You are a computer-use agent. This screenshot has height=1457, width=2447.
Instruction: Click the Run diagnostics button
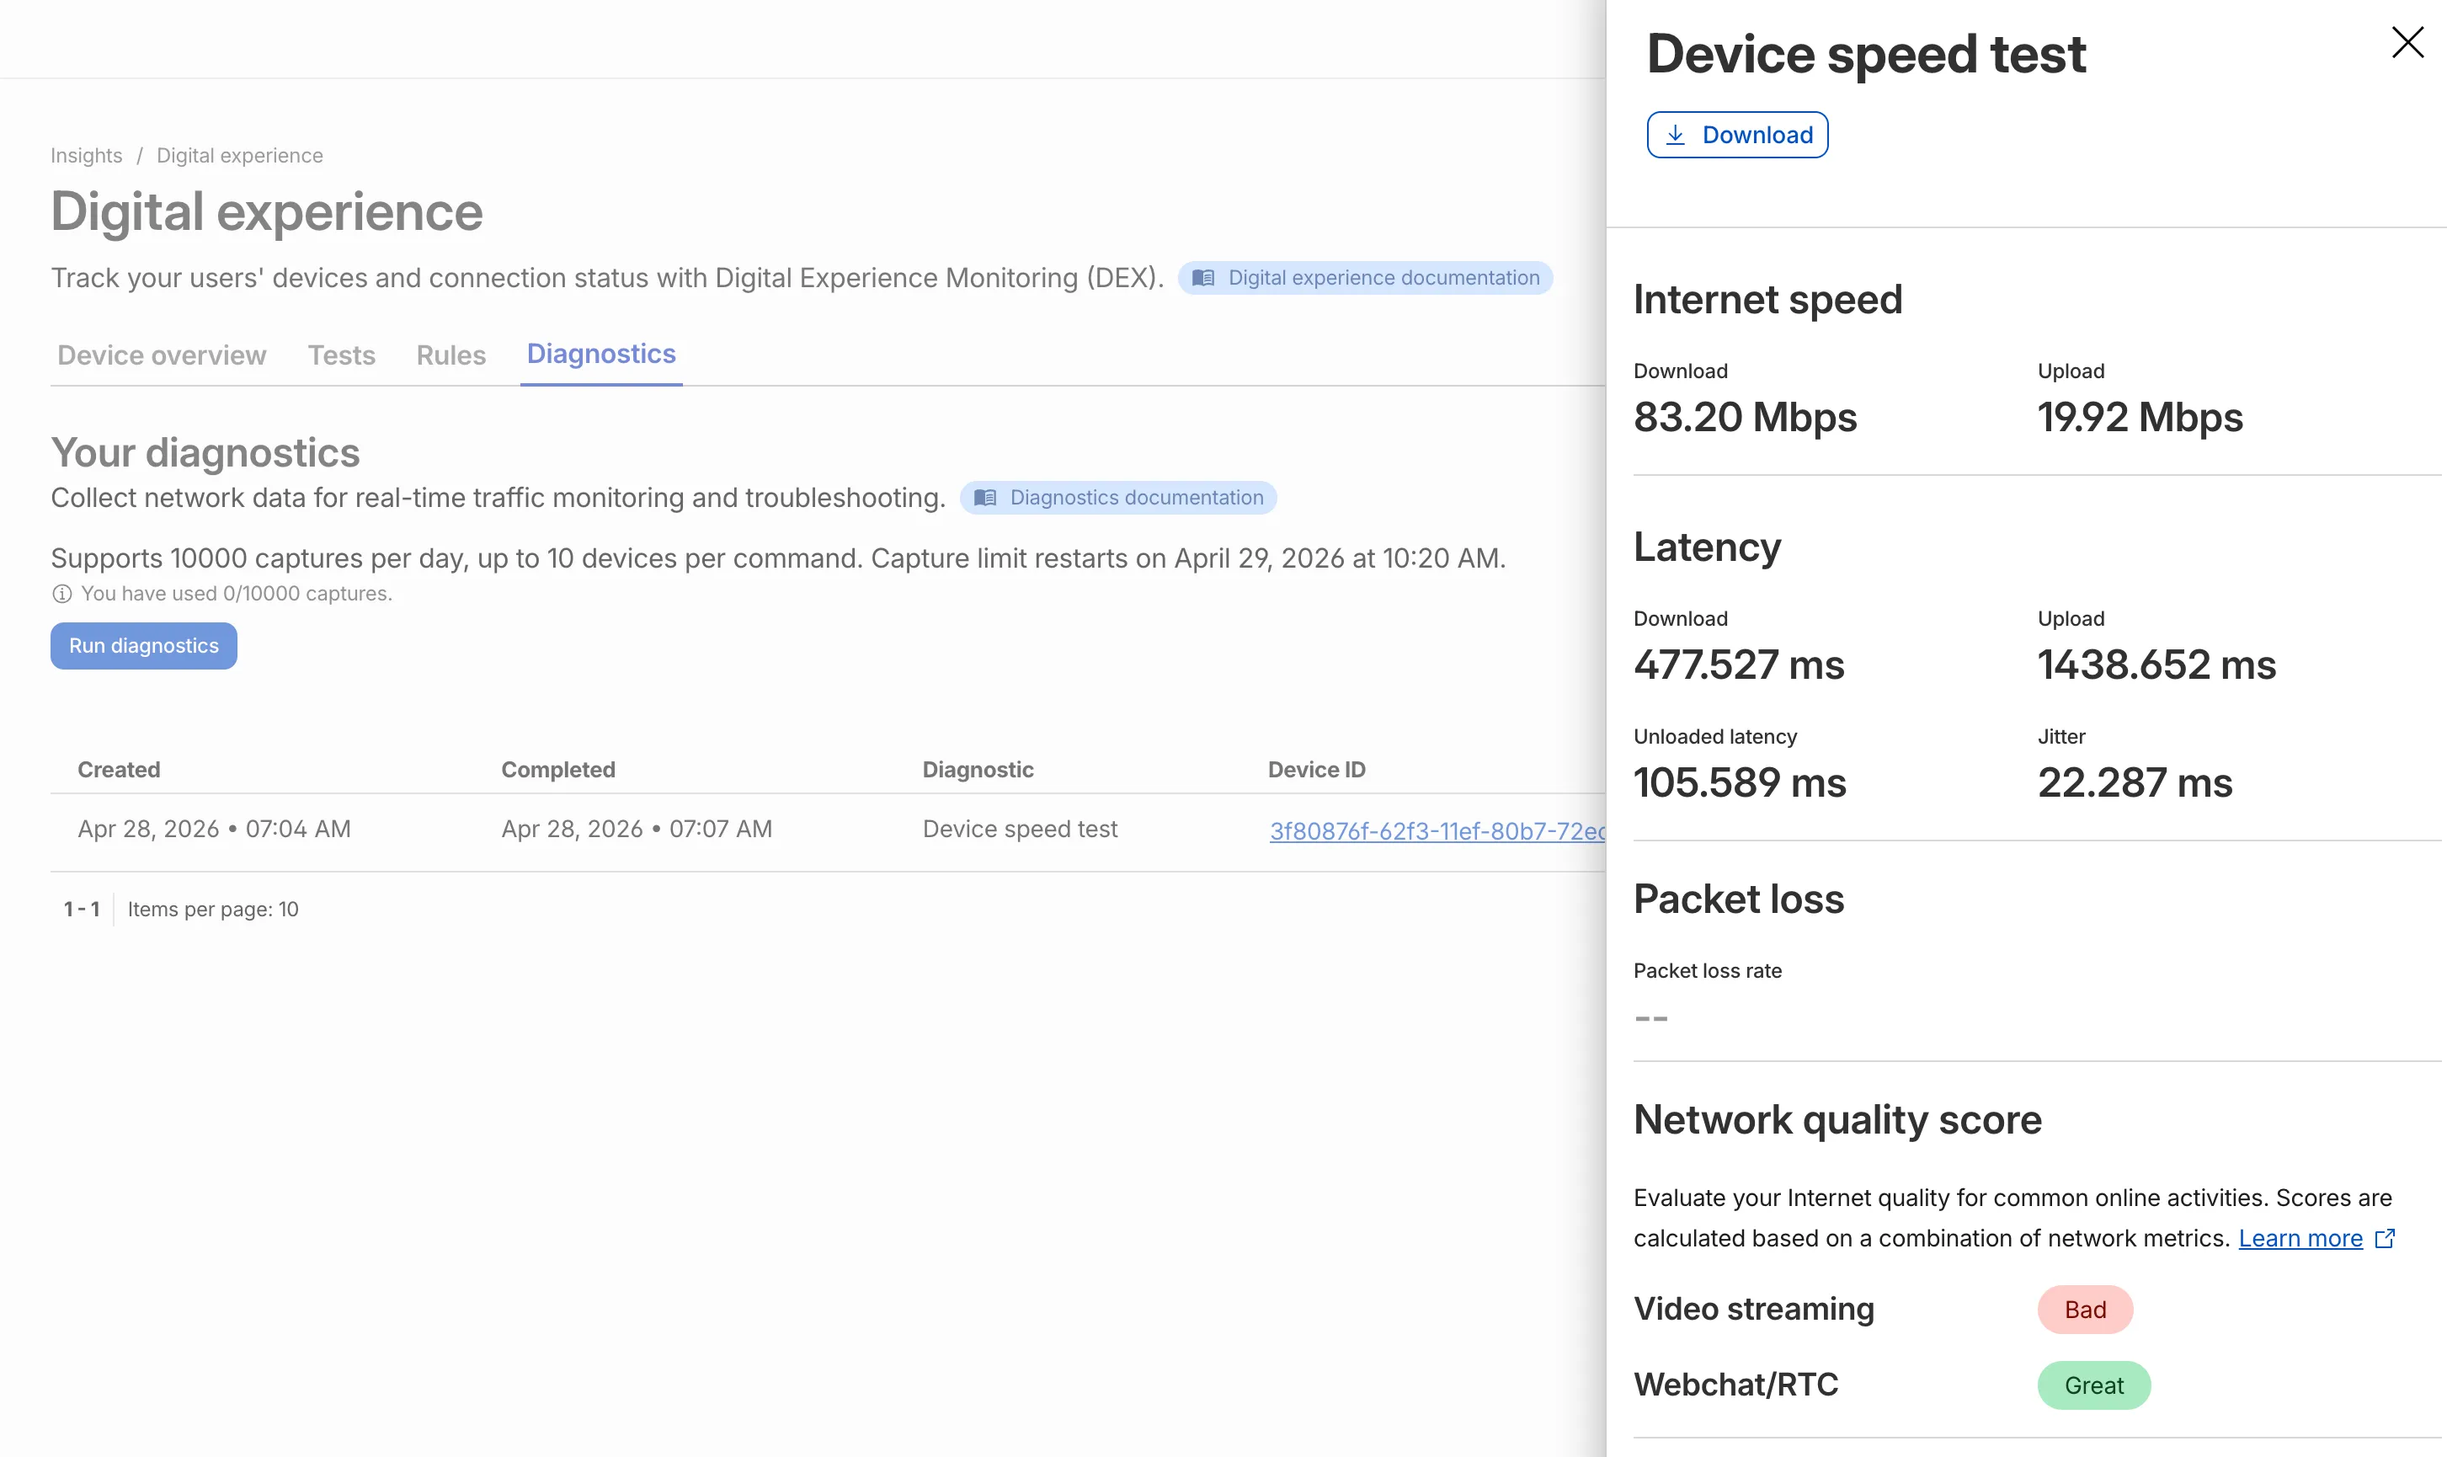tap(143, 646)
